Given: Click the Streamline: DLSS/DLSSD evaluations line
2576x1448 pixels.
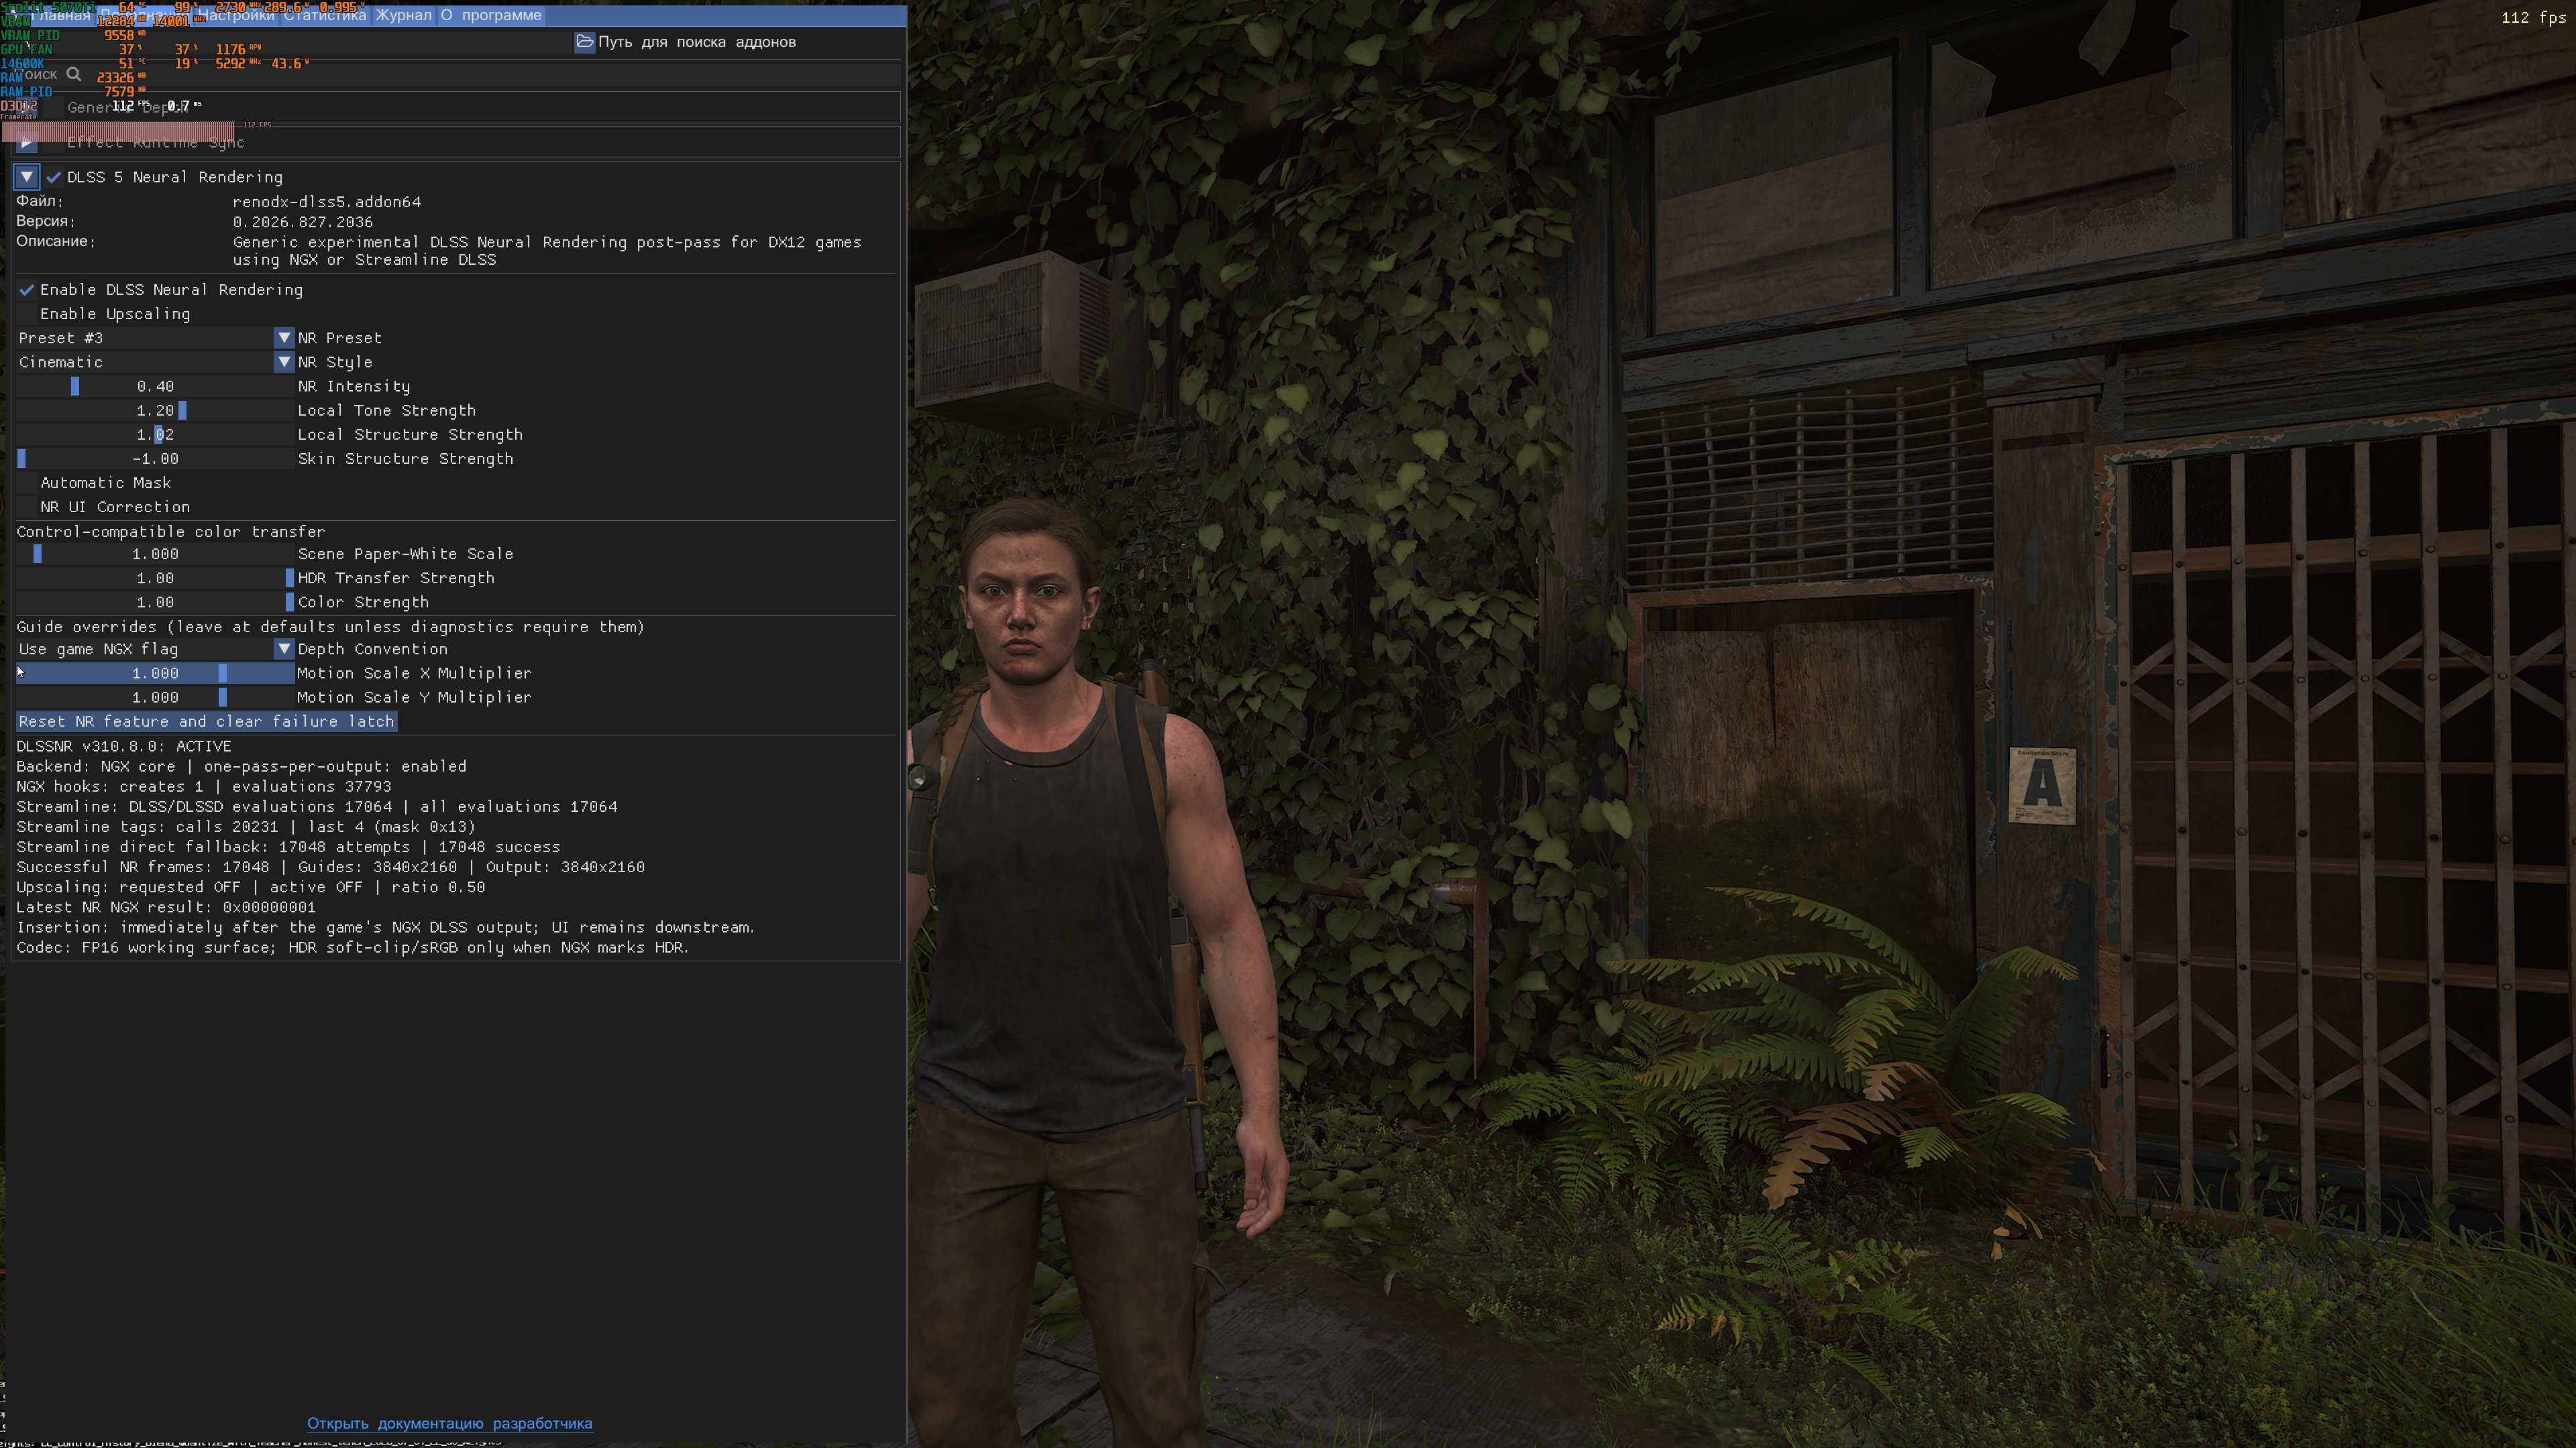Looking at the screenshot, I should click(x=317, y=806).
